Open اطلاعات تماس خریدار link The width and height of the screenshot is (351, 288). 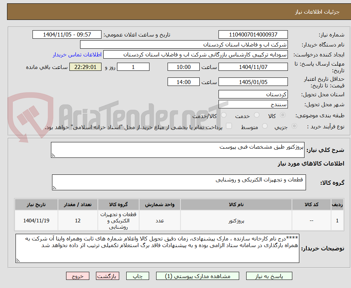[77, 55]
